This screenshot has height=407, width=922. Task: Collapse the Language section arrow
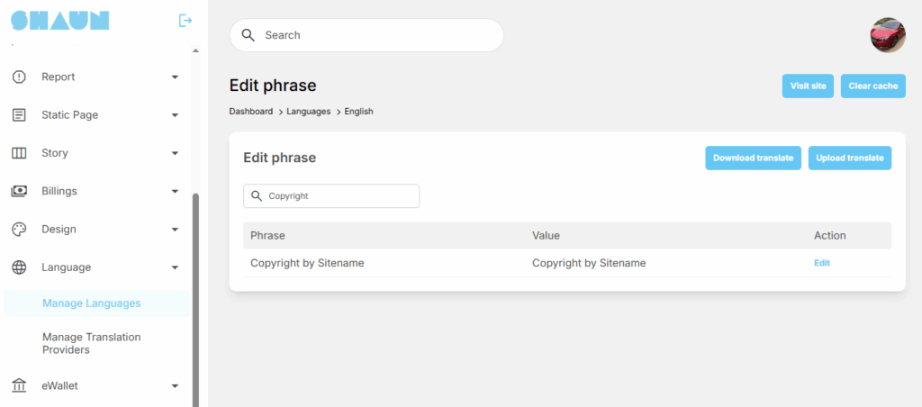pos(175,267)
